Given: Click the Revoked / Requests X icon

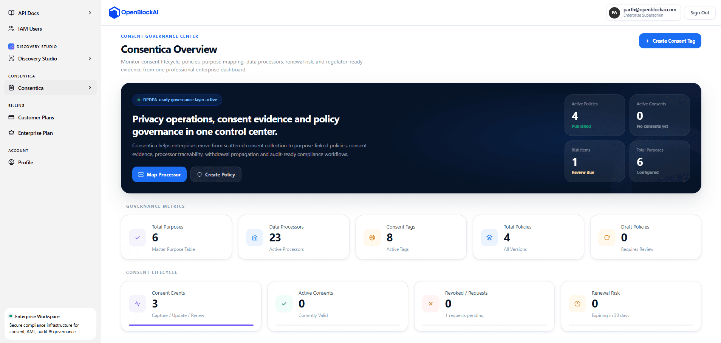Looking at the screenshot, I should point(431,304).
